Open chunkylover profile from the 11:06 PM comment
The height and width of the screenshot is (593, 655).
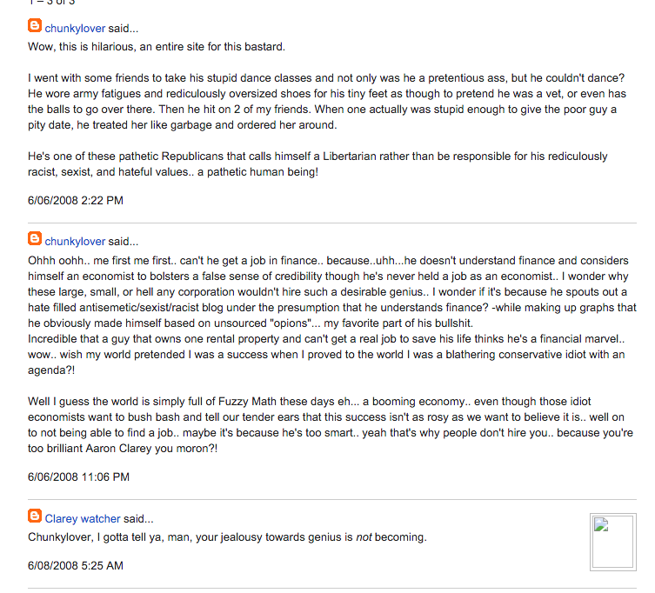click(x=75, y=242)
